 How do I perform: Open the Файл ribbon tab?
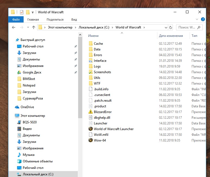click(x=16, y=20)
